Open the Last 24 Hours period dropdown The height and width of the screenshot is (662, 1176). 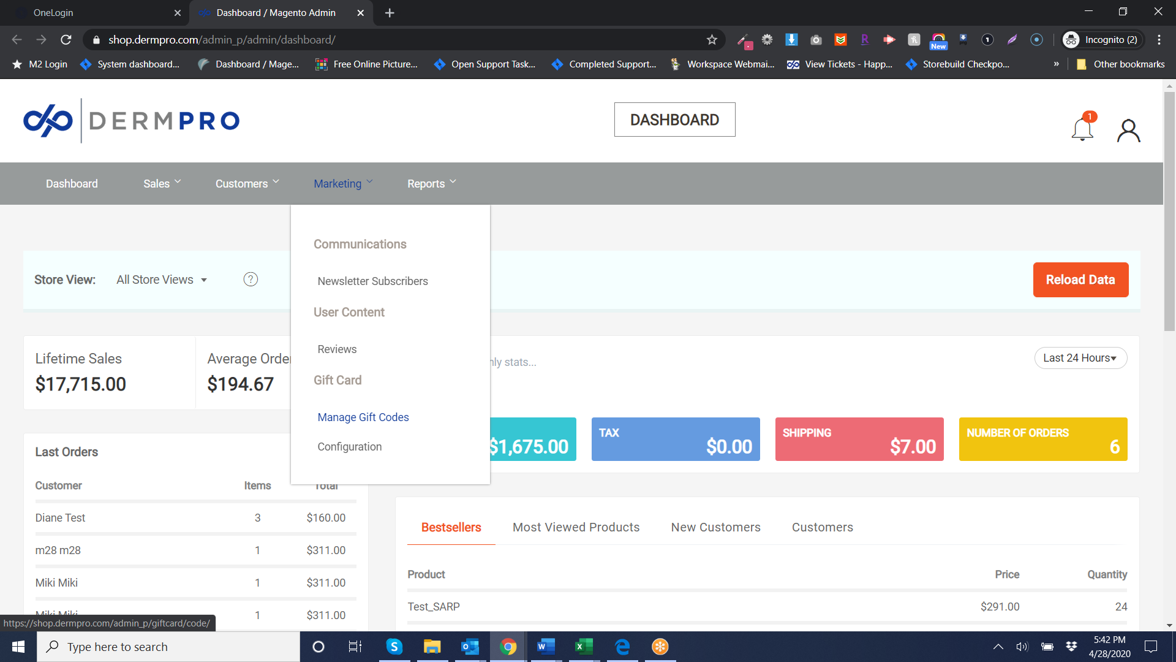click(x=1080, y=358)
